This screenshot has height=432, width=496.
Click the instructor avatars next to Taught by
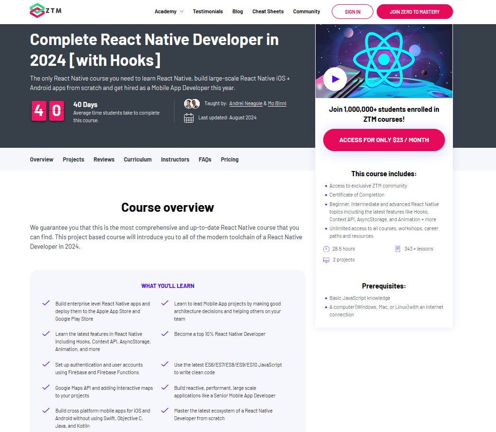point(192,103)
